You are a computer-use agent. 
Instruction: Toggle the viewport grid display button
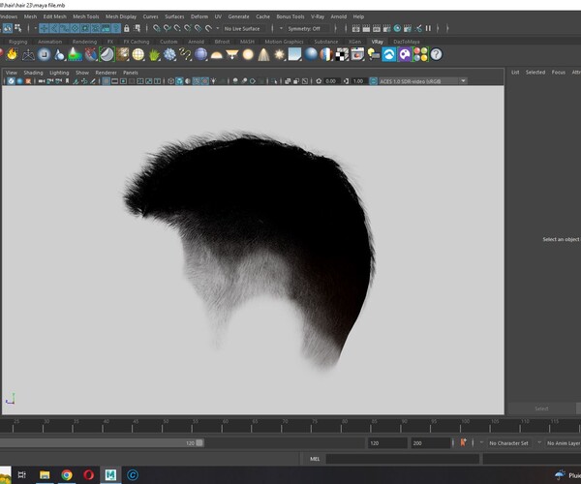tap(106, 81)
